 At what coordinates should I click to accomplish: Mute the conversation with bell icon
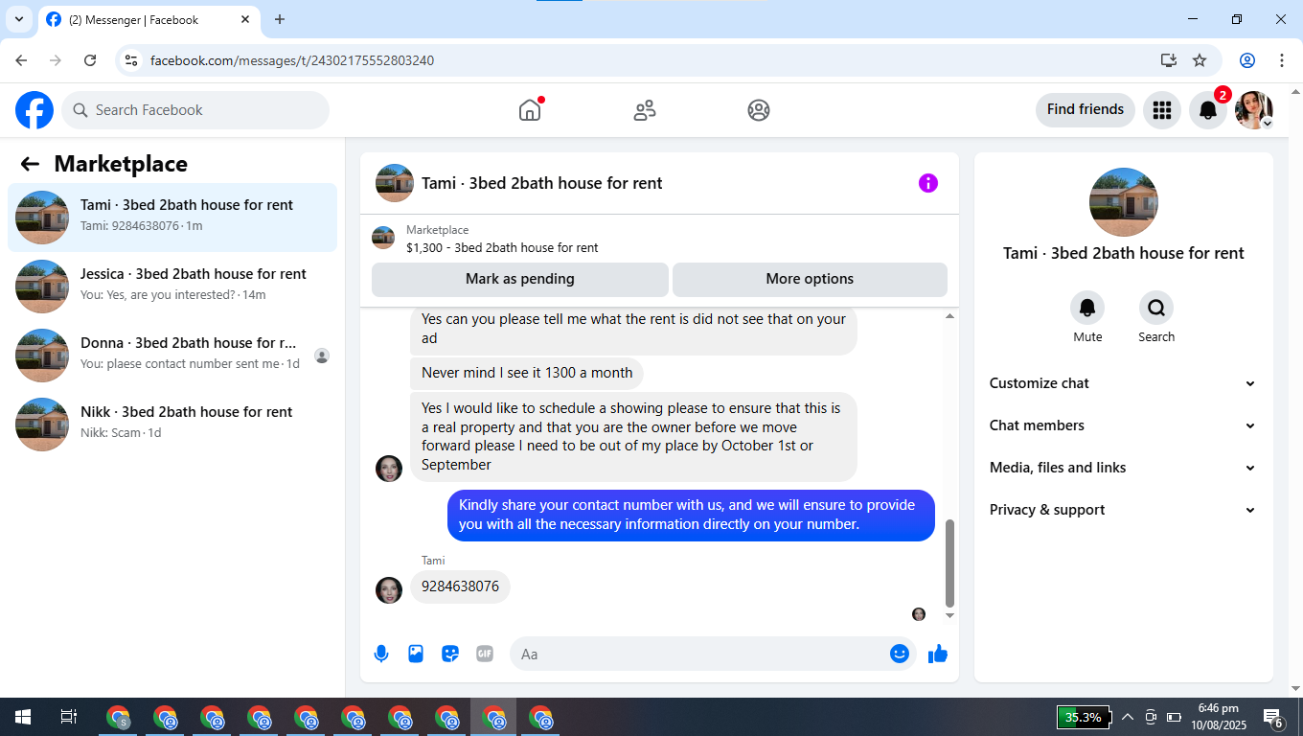point(1087,308)
